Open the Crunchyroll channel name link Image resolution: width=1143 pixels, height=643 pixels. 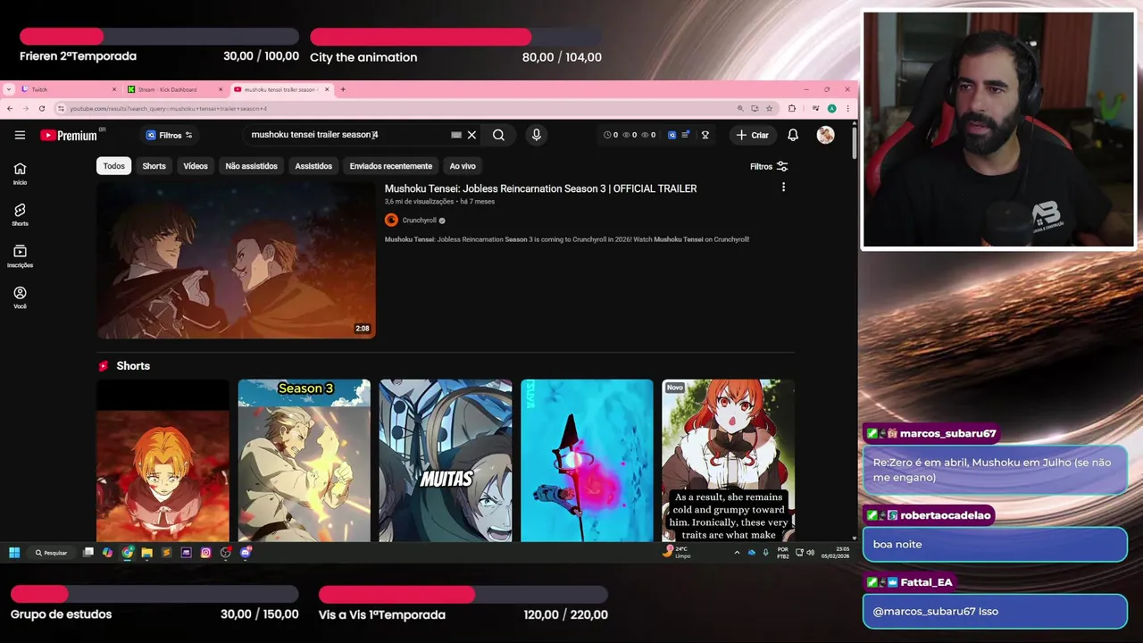click(419, 221)
